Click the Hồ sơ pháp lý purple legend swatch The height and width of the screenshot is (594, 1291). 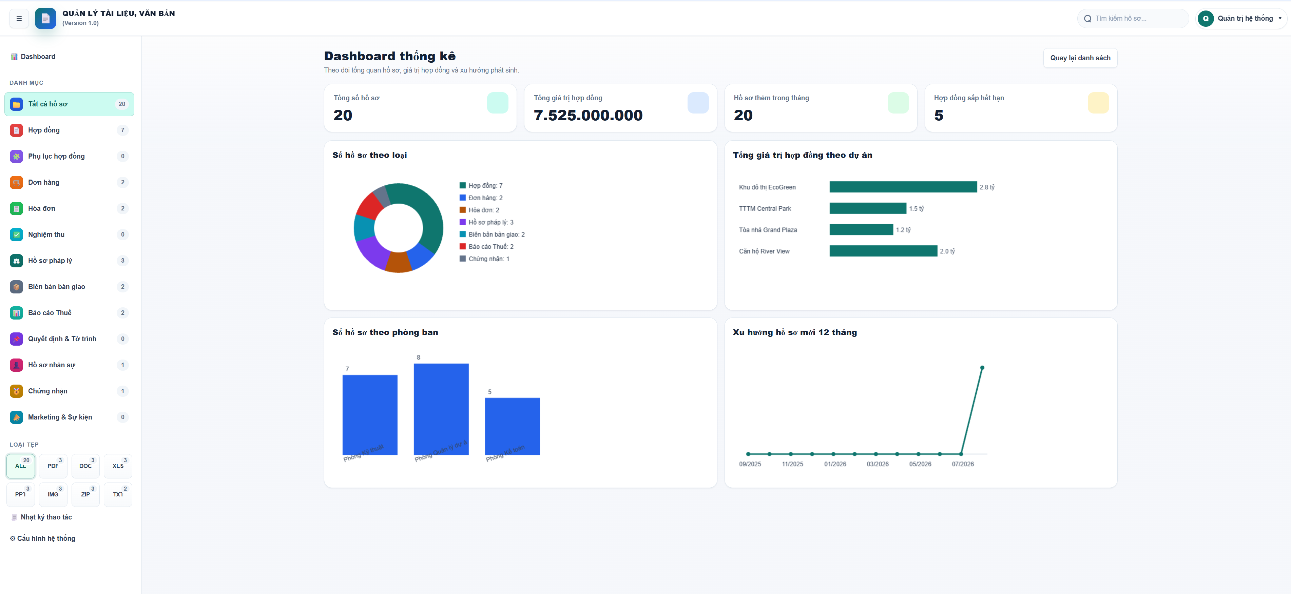click(463, 222)
